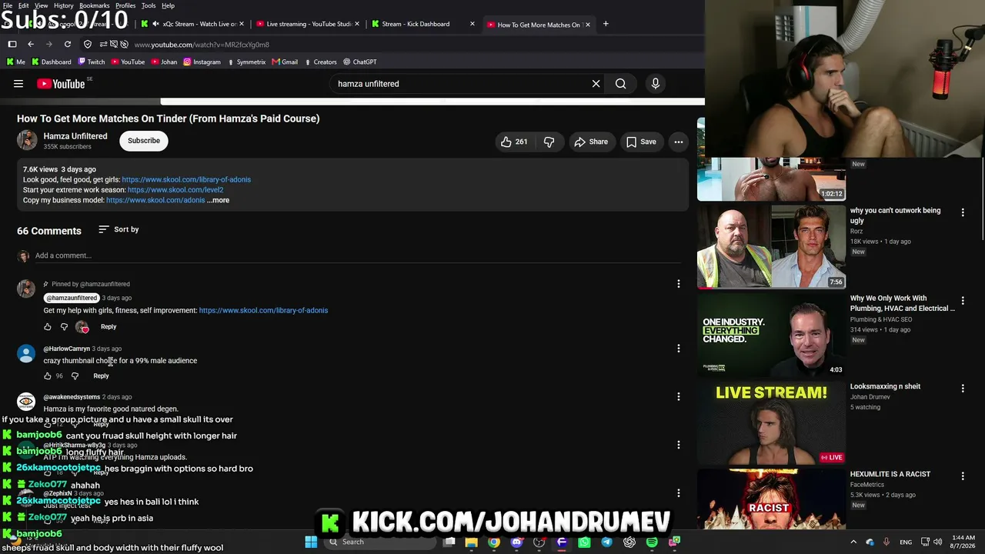Open Chrome from the taskbar
985x554 pixels.
click(494, 542)
